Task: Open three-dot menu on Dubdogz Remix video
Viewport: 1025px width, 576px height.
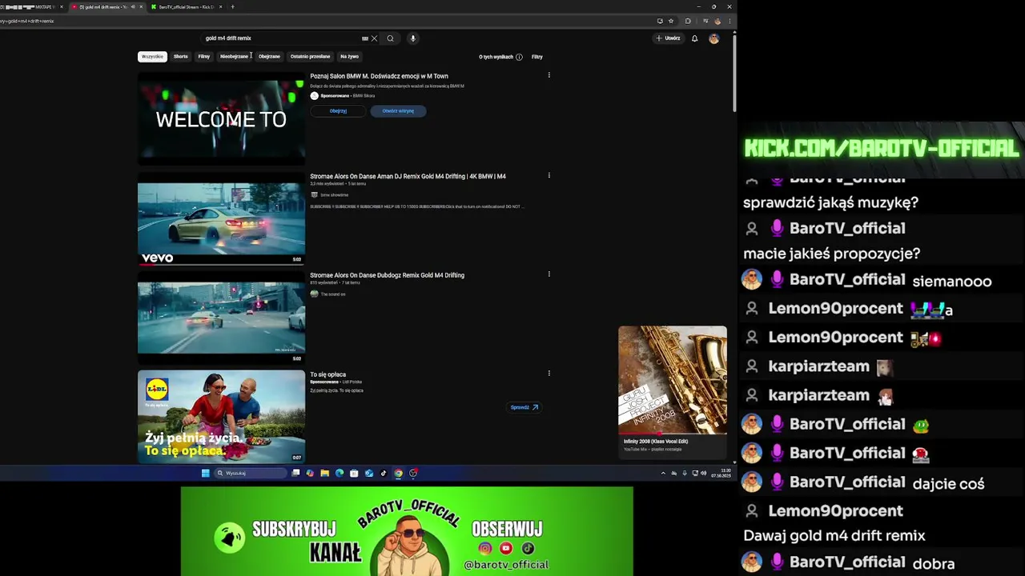Action: point(549,274)
